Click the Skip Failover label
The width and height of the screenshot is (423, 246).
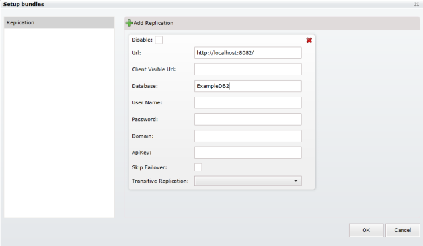[x=149, y=167]
